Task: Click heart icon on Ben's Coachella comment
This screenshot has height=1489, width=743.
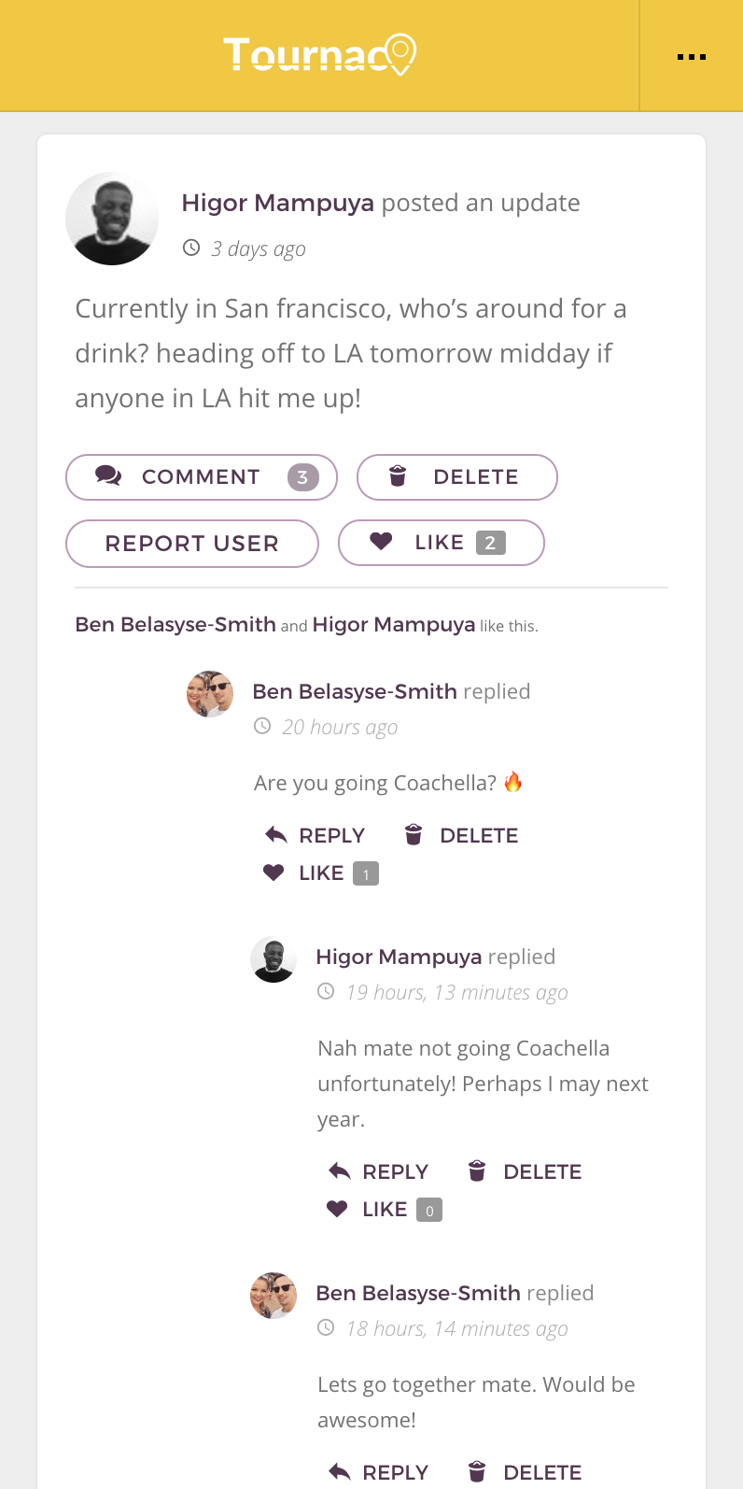Action: click(x=273, y=872)
